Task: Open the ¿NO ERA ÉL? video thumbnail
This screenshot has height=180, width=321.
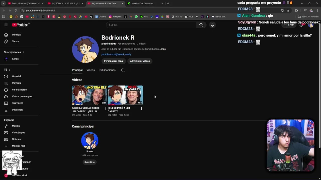Action: click(90, 95)
